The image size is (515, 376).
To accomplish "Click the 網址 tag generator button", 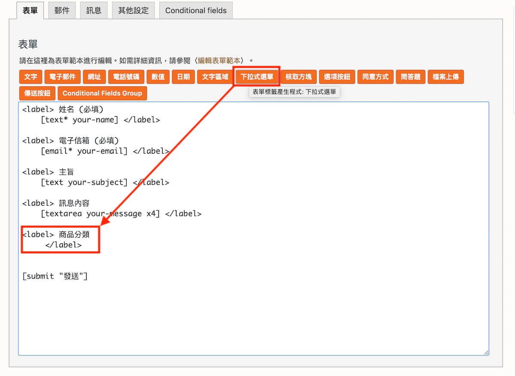I will coord(94,77).
